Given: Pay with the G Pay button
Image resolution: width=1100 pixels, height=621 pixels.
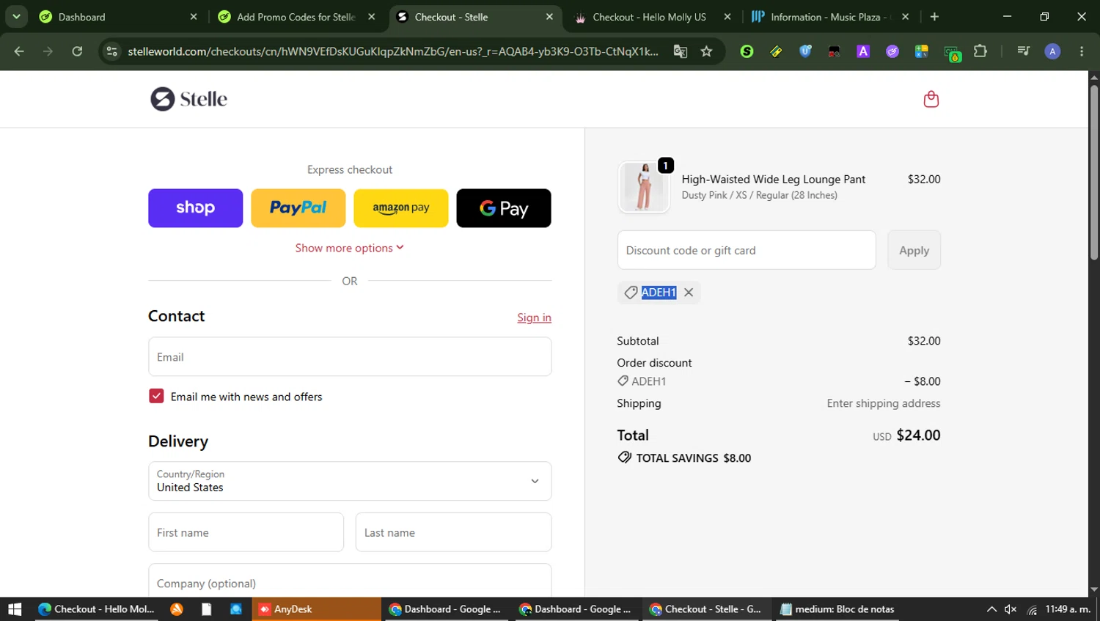Looking at the screenshot, I should click(x=504, y=208).
